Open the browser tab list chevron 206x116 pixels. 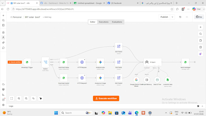[2, 3]
